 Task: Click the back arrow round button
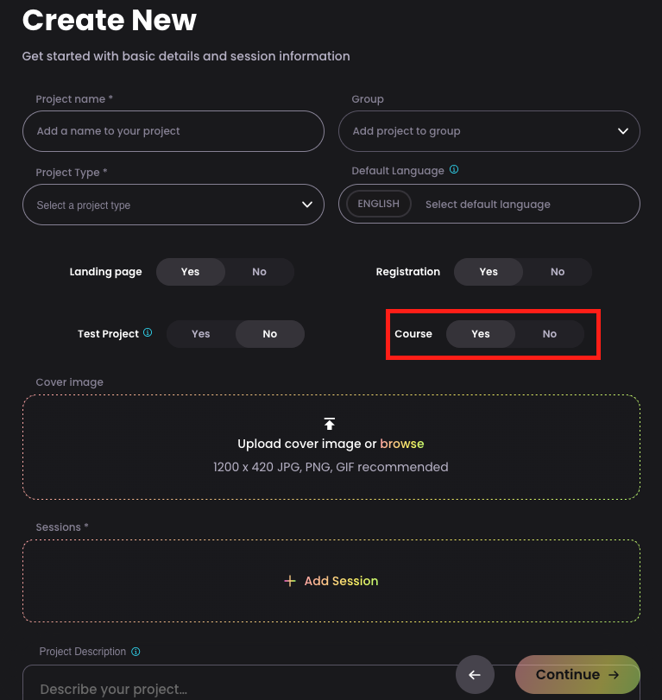click(475, 675)
